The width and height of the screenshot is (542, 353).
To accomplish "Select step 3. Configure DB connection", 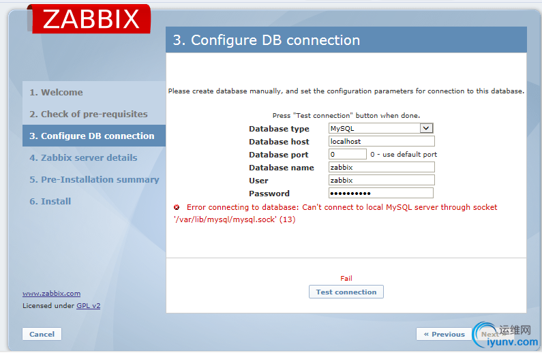I will [x=94, y=136].
